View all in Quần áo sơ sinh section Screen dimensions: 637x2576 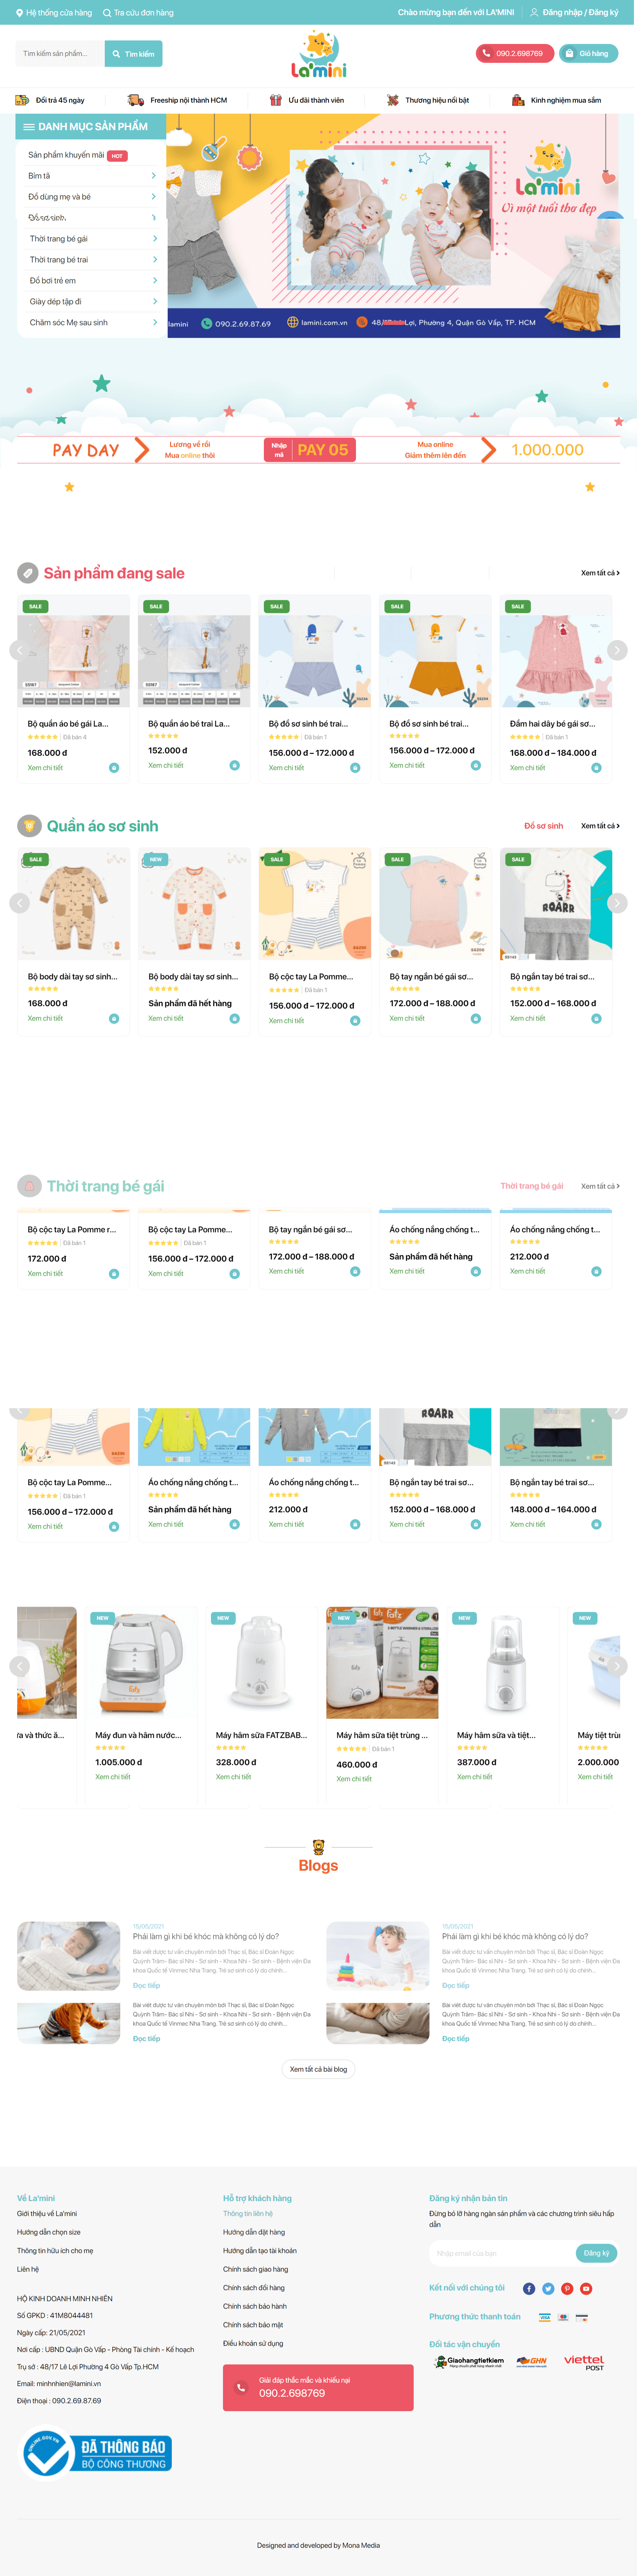(x=600, y=826)
